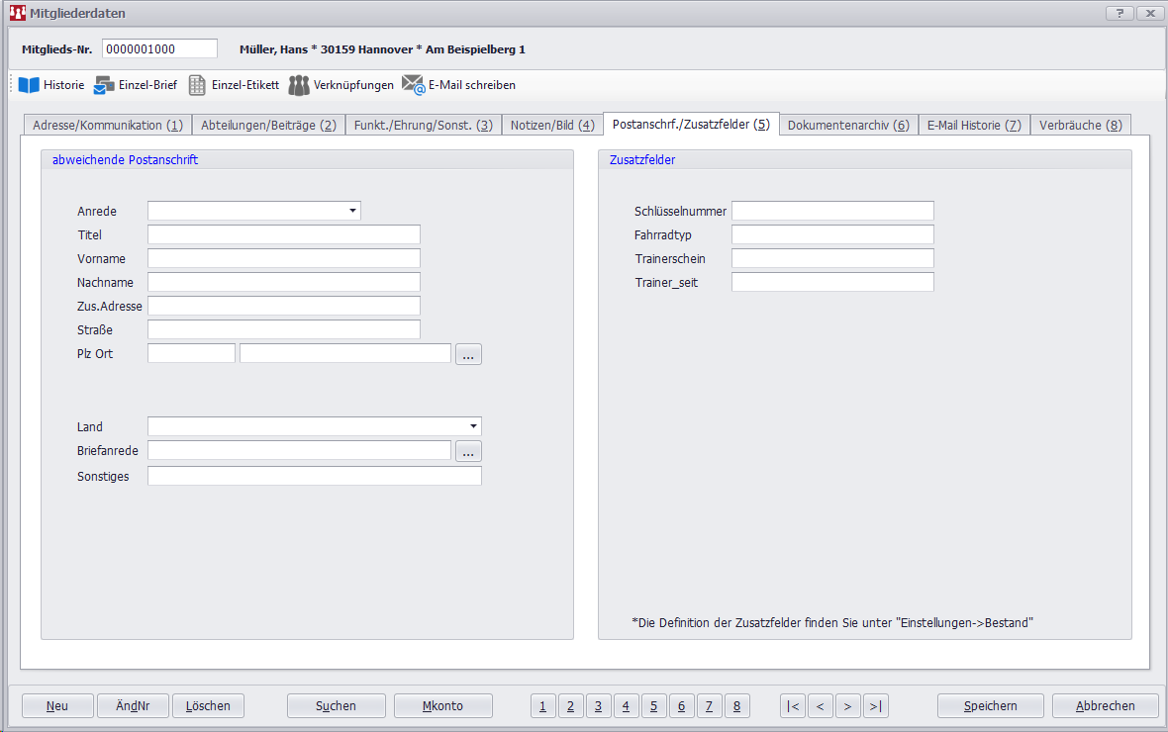Open the Land dropdown list
Viewport: 1168px width, 732px height.
pyautogui.click(x=473, y=427)
